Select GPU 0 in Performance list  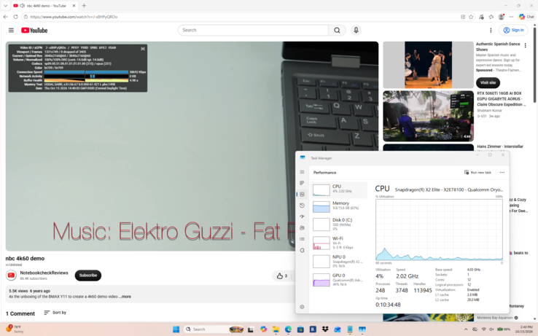click(x=339, y=280)
